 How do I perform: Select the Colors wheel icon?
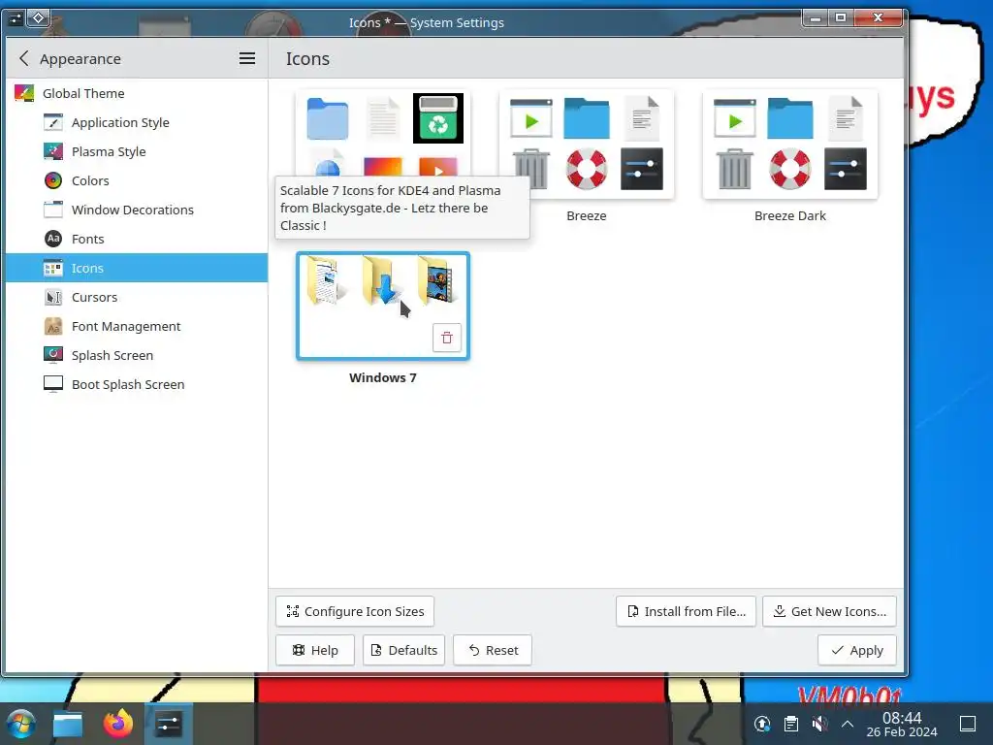[x=53, y=180]
